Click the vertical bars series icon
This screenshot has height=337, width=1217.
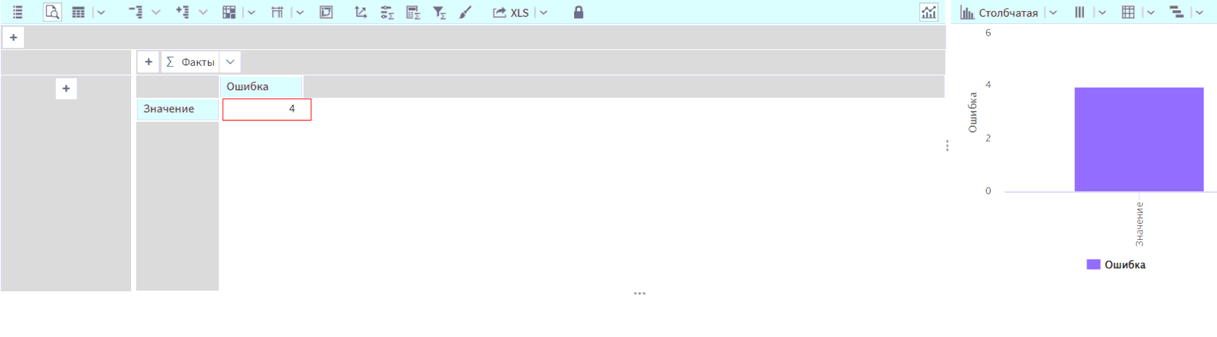pos(1079,12)
